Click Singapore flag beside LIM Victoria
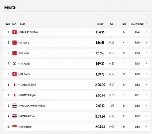 (x=15, y=126)
